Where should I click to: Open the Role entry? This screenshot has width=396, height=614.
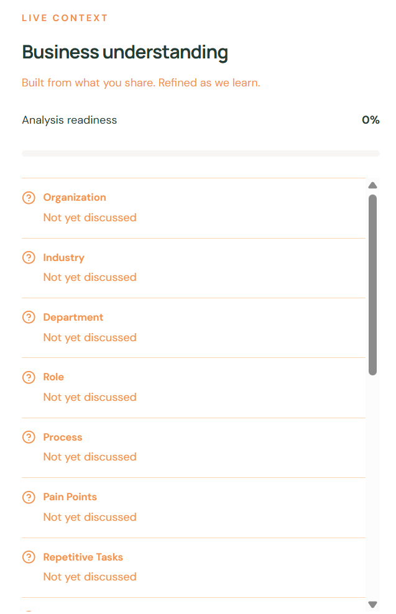(193, 388)
